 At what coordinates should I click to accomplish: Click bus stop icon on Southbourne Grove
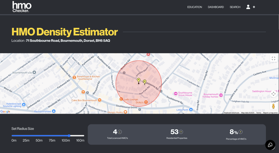(x=140, y=110)
